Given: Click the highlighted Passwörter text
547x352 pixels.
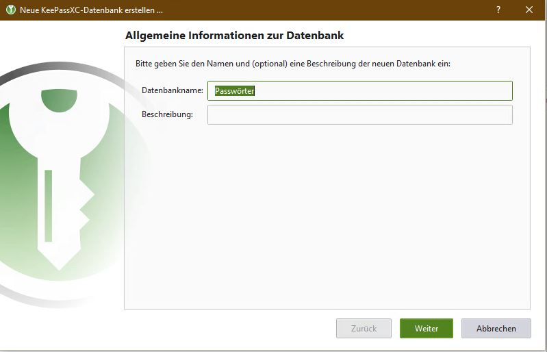Looking at the screenshot, I should (x=235, y=90).
